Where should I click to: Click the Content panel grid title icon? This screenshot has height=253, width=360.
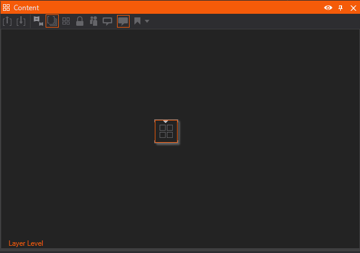tap(7, 8)
